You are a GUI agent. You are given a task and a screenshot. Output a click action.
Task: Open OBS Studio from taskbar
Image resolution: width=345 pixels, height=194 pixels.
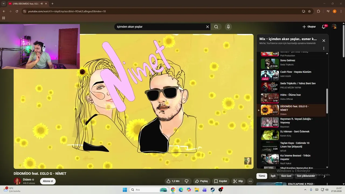point(220,190)
